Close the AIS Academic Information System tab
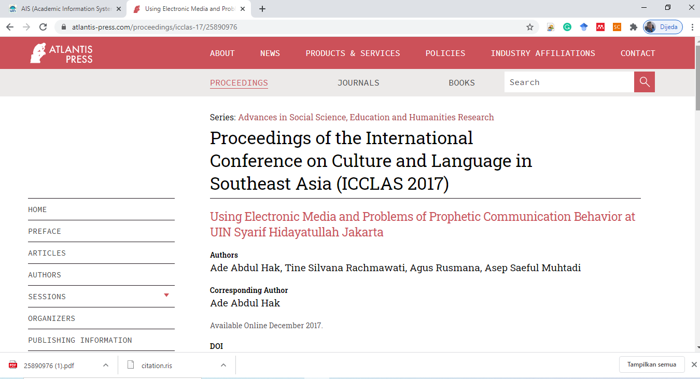This screenshot has height=379, width=700. [x=118, y=9]
